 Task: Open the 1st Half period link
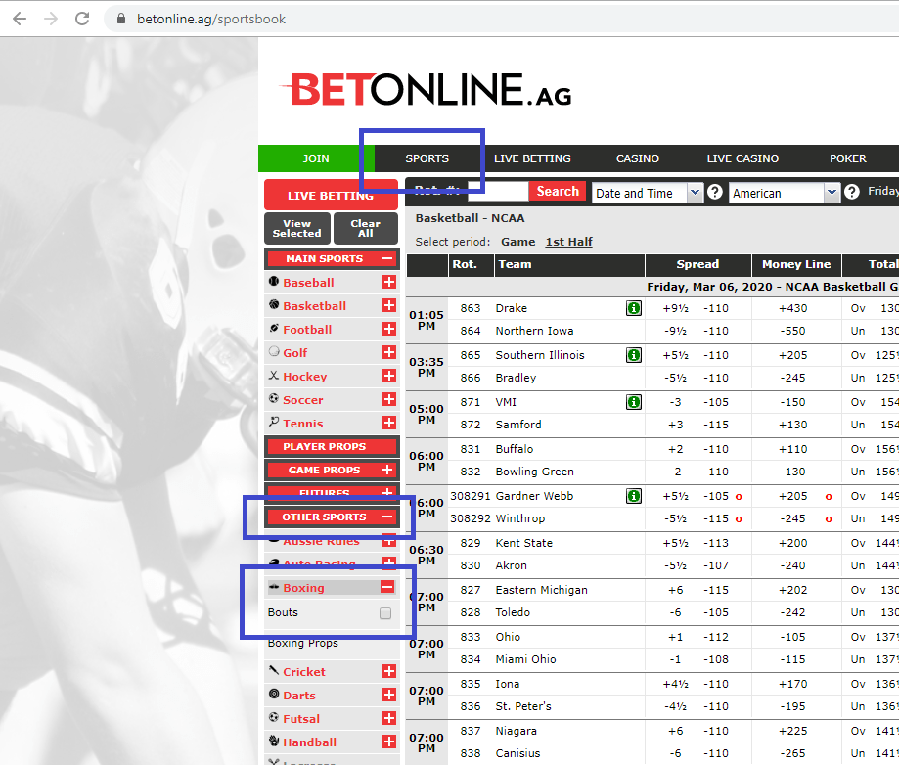click(571, 242)
